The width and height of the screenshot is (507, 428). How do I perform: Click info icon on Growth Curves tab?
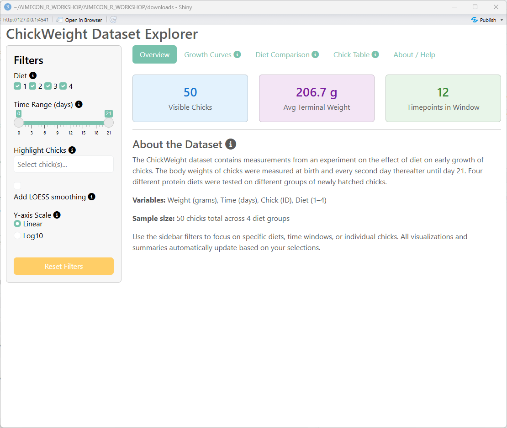point(237,54)
